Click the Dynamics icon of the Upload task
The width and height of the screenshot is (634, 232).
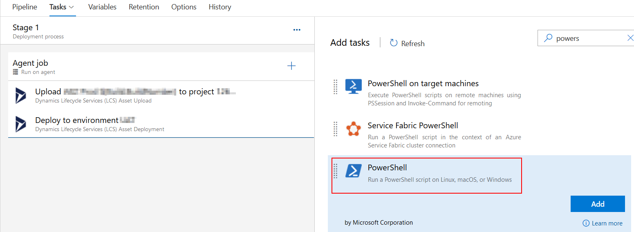pos(21,95)
